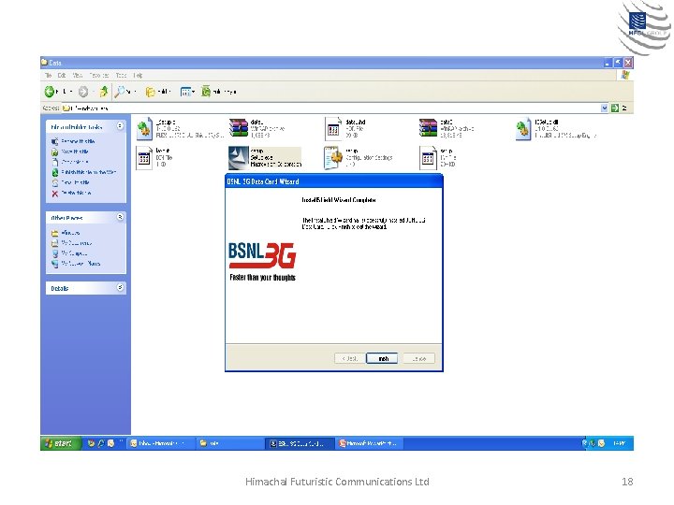Viewport: 674px width, 505px height.
Task: Click the rightmost system tray icon
Action: (x=601, y=443)
